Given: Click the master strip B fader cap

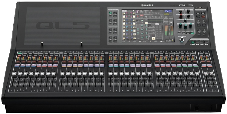Looking at the screenshot, I should (x=212, y=74).
